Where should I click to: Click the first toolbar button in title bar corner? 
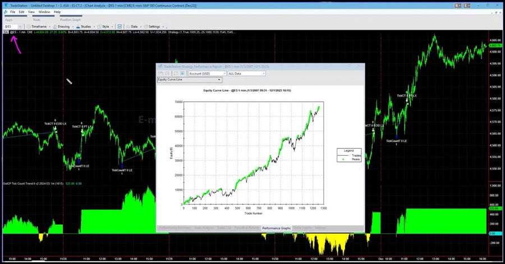tap(458, 6)
